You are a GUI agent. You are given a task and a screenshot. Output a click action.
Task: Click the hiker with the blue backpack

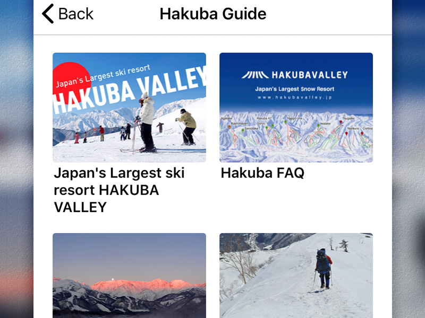(x=323, y=268)
